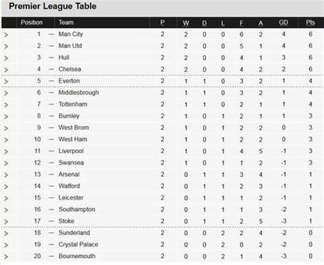The height and width of the screenshot is (265, 324).
Task: Expand the Arsenal row arrow
Action: pos(6,175)
